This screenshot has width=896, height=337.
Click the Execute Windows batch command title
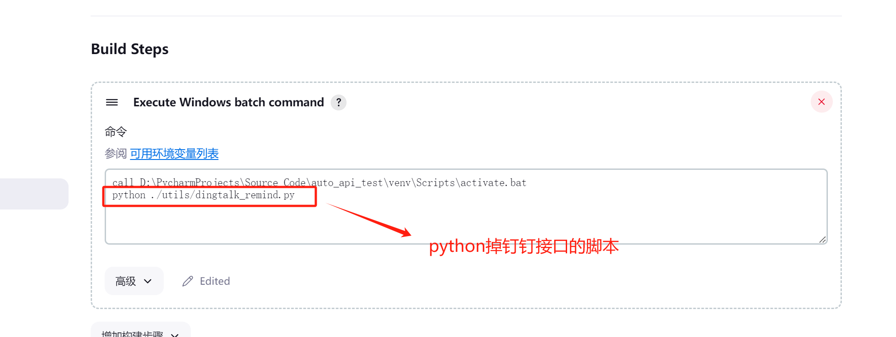pos(228,102)
